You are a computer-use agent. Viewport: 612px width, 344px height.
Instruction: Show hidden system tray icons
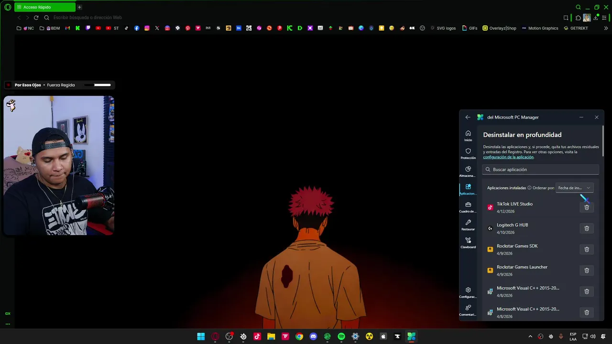[x=530, y=336]
